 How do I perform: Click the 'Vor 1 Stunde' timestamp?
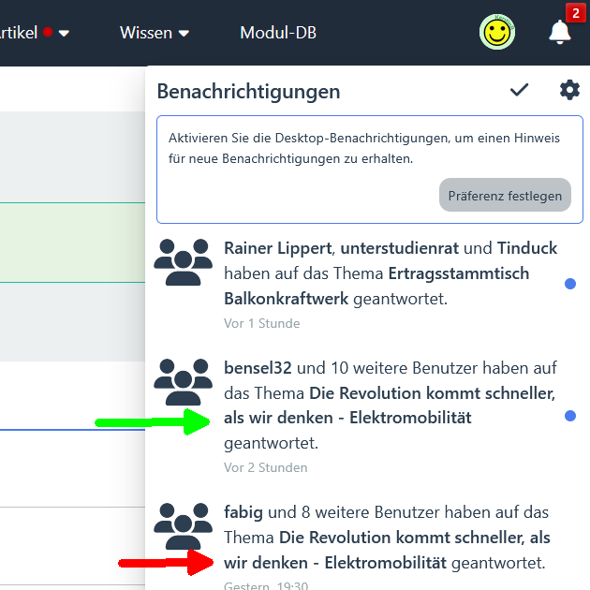click(x=261, y=323)
